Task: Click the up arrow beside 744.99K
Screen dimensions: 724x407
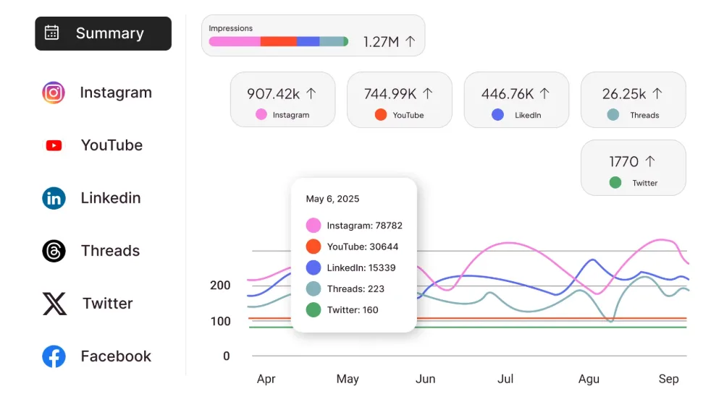Action: (x=428, y=93)
